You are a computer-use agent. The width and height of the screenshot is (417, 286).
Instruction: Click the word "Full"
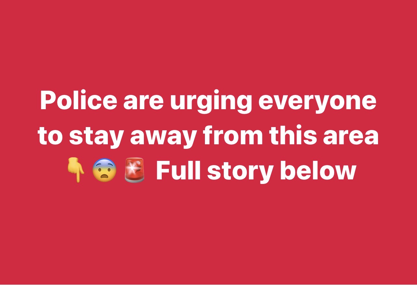click(x=178, y=170)
